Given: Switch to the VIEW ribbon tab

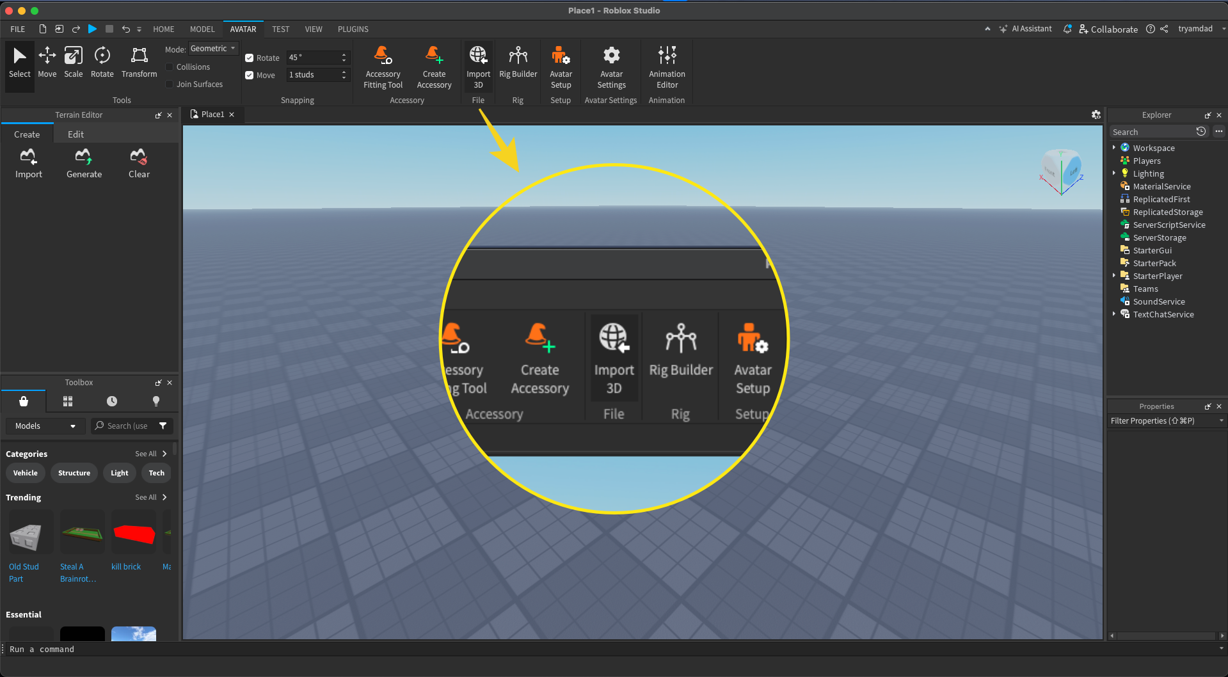Looking at the screenshot, I should click(314, 29).
